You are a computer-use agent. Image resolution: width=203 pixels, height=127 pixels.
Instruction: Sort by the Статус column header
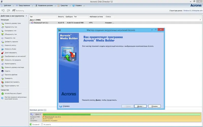point(110,17)
